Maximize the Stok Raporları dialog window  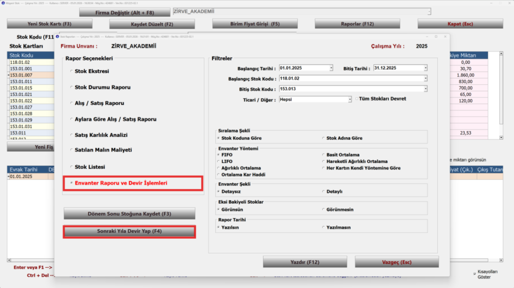(436, 36)
